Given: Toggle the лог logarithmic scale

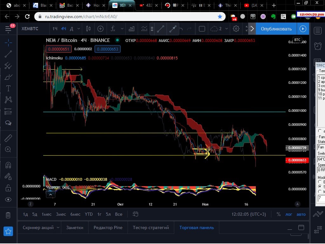Looking at the screenshot, I should coord(289,214).
